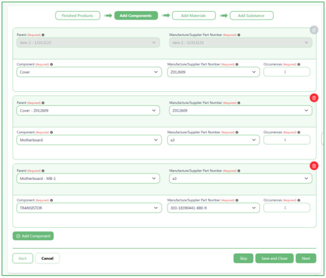Image resolution: width=326 pixels, height=278 pixels.
Task: Open the Z012609 component part number dropdown
Action: pyautogui.click(x=213, y=72)
